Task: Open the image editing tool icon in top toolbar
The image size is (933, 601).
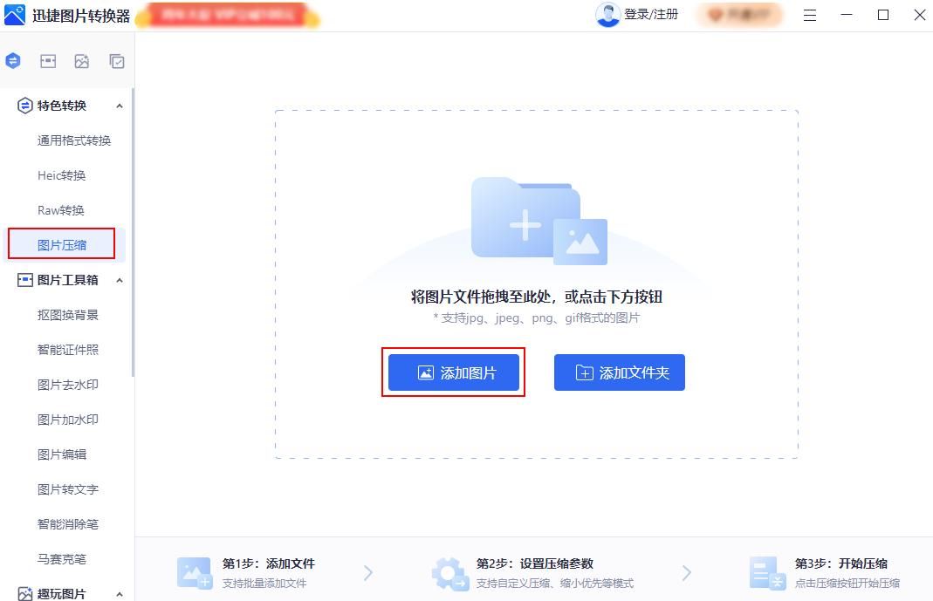Action: coord(47,61)
